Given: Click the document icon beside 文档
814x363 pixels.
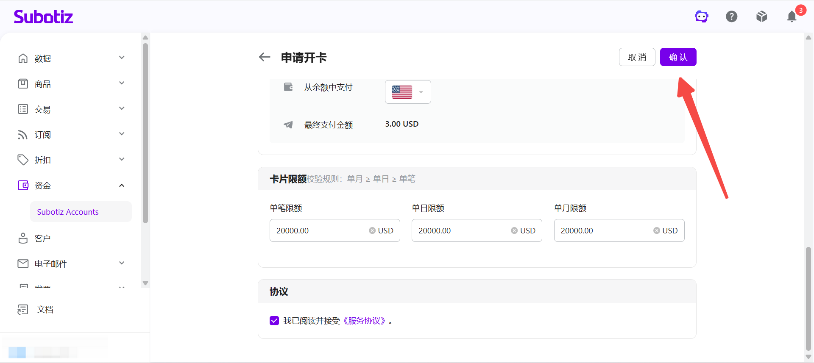Looking at the screenshot, I should click(23, 309).
